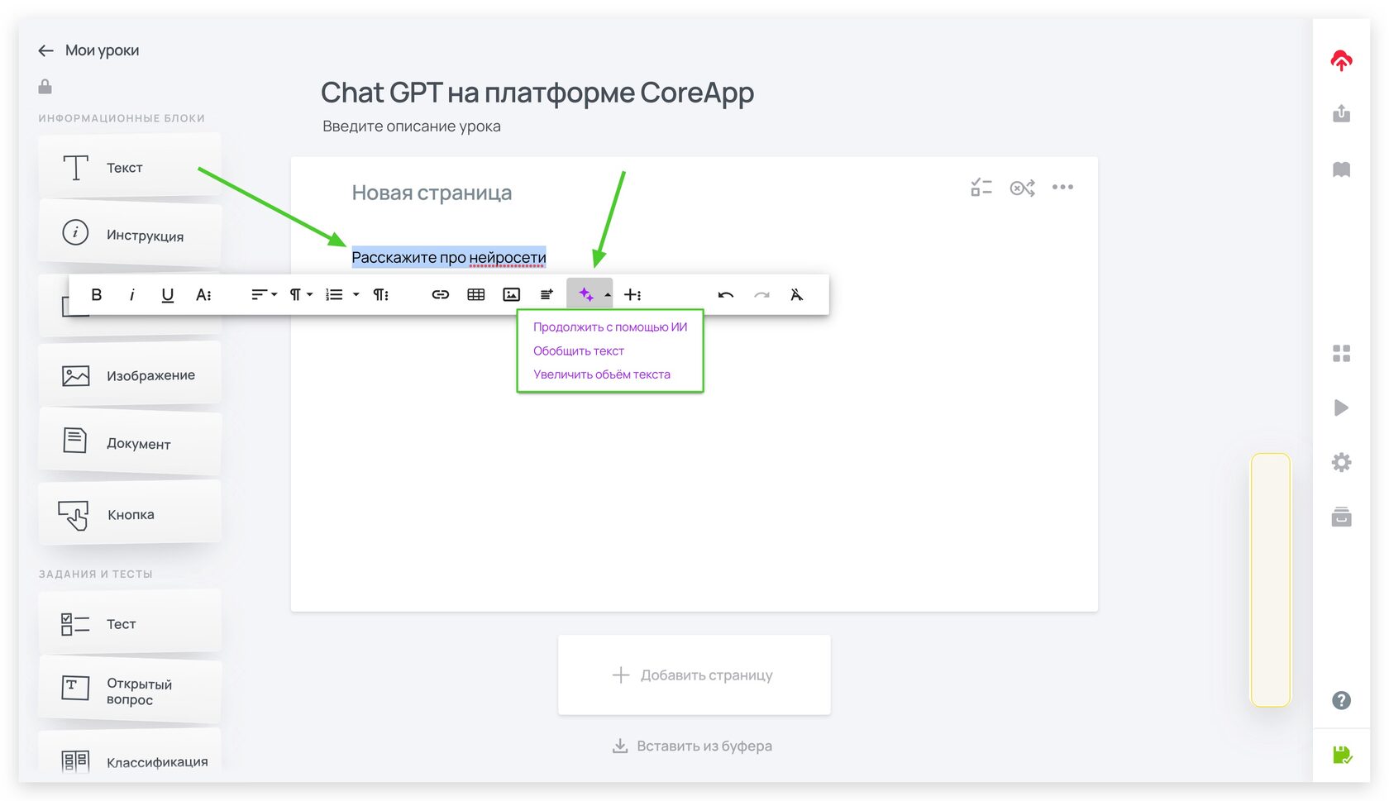
Task: Clear formatting with the crossed-A icon
Action: coord(796,294)
